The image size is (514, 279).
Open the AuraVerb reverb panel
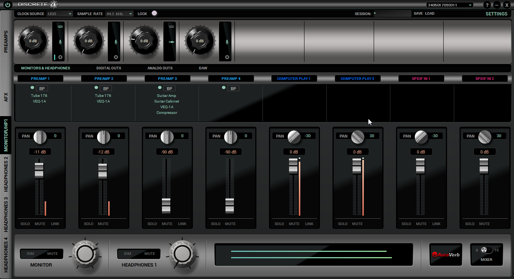point(446,254)
